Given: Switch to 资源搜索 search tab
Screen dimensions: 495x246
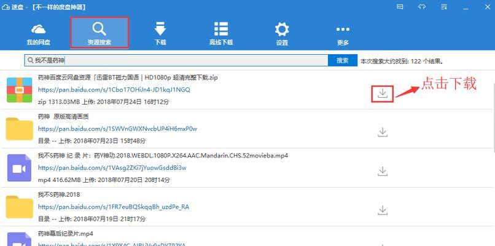Looking at the screenshot, I should pyautogui.click(x=99, y=33).
